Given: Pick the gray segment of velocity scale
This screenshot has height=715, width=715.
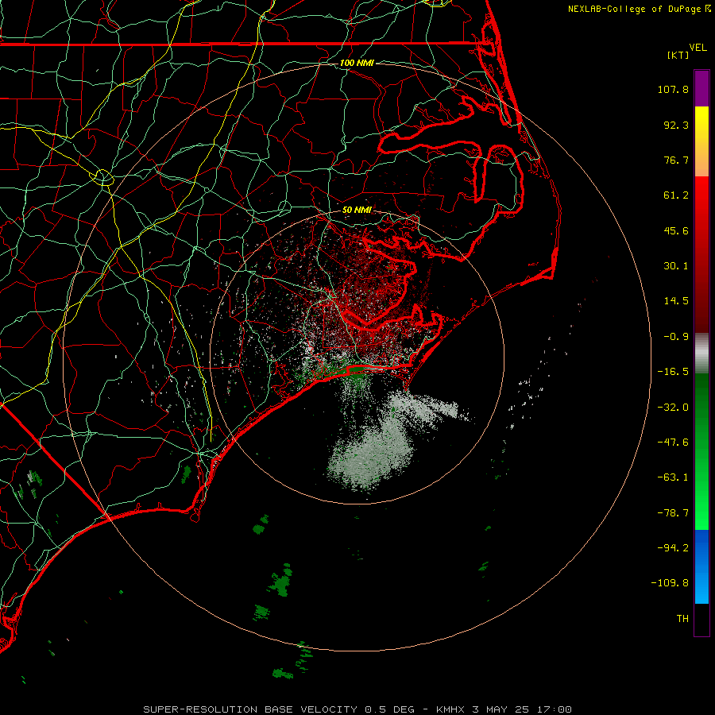Looking at the screenshot, I should point(701,353).
